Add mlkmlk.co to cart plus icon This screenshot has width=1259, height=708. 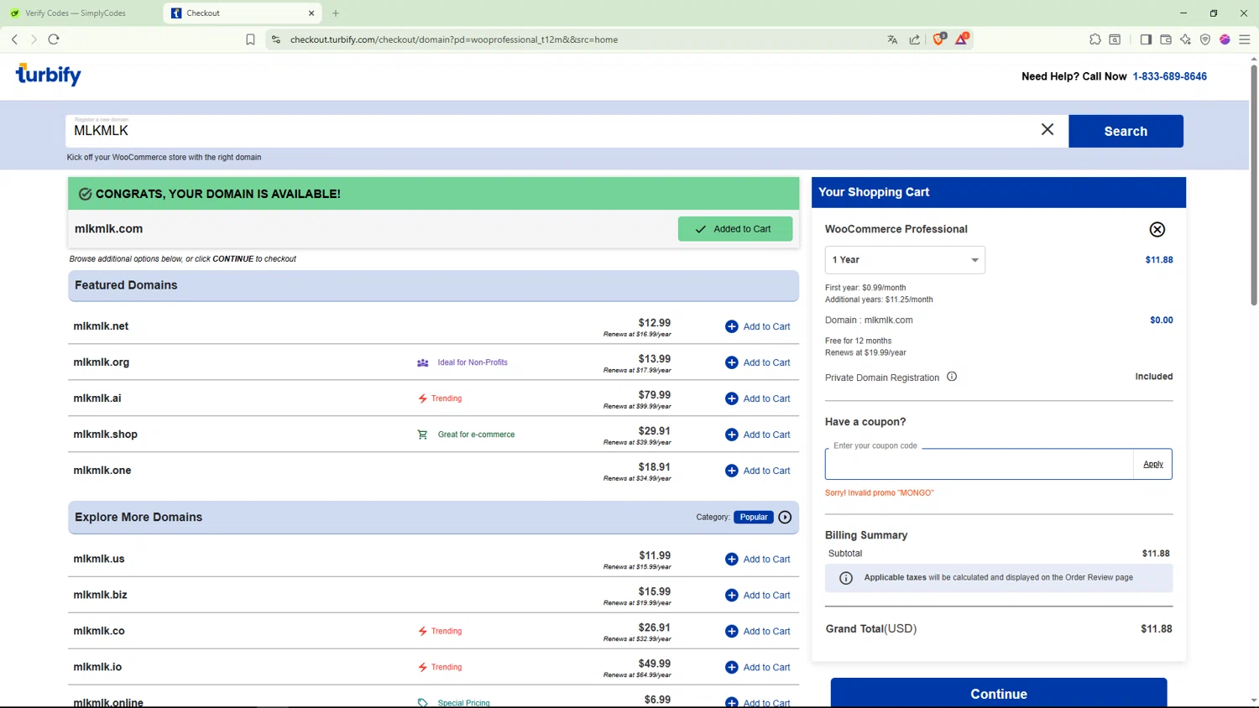[731, 631]
